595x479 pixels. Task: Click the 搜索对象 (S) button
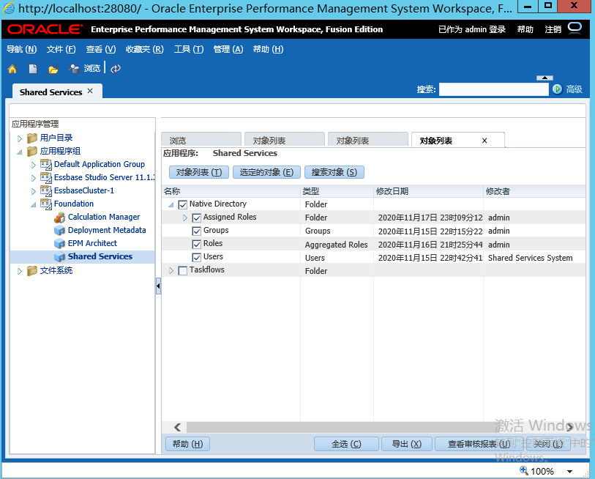click(334, 172)
